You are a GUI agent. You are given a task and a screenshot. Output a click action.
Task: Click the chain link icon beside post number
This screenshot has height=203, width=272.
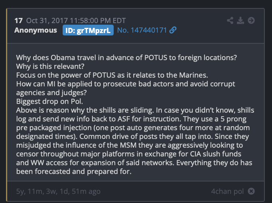click(173, 30)
